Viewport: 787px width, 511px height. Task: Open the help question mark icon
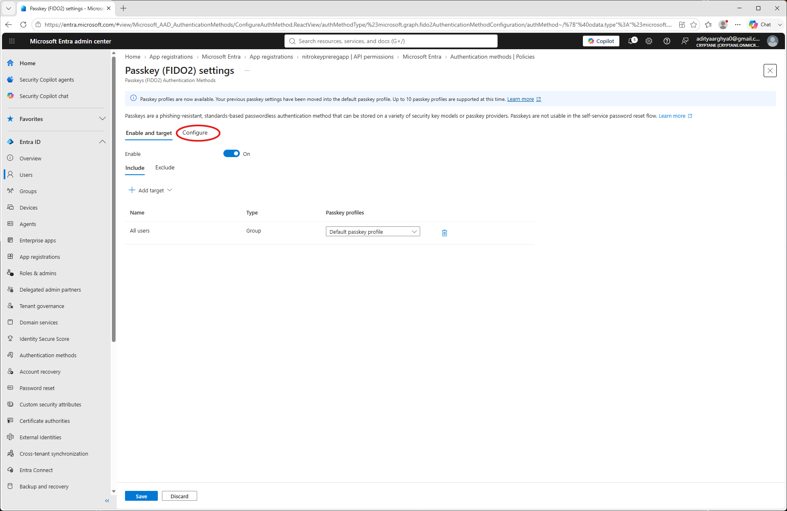tap(667, 41)
